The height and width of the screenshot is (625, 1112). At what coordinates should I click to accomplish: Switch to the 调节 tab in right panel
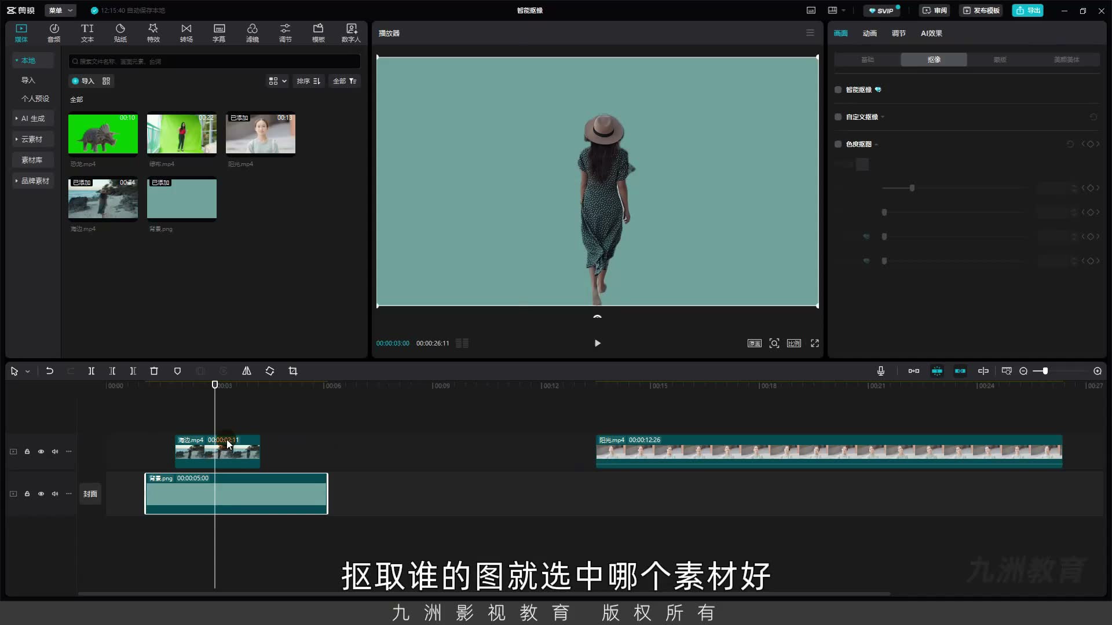coord(898,33)
